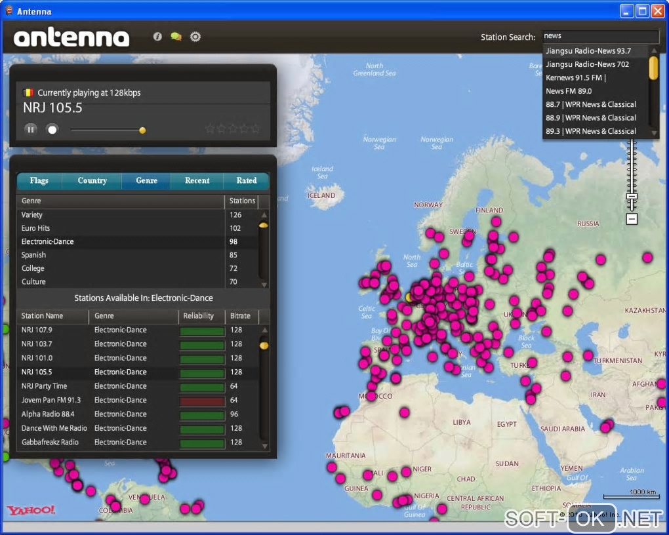The height and width of the screenshot is (535, 669).
Task: Click the Yahoo! logo on the map
Action: click(31, 510)
